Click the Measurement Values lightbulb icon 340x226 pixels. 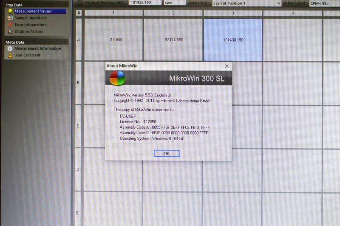(10, 11)
